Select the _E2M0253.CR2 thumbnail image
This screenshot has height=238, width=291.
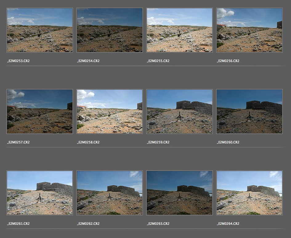tap(40, 30)
